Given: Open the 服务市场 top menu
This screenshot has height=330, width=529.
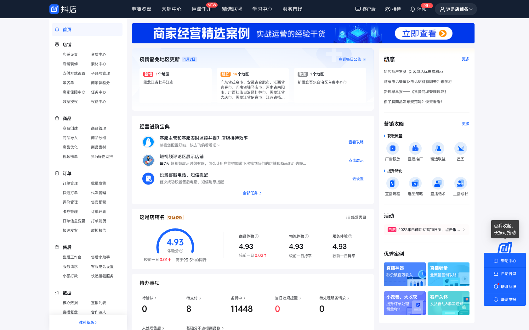Looking at the screenshot, I should (x=293, y=9).
